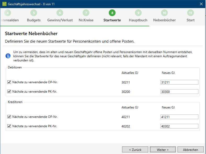Edit Kreditoren new PK-Nr. field 40302
This screenshot has height=154, width=206.
[x=179, y=126]
